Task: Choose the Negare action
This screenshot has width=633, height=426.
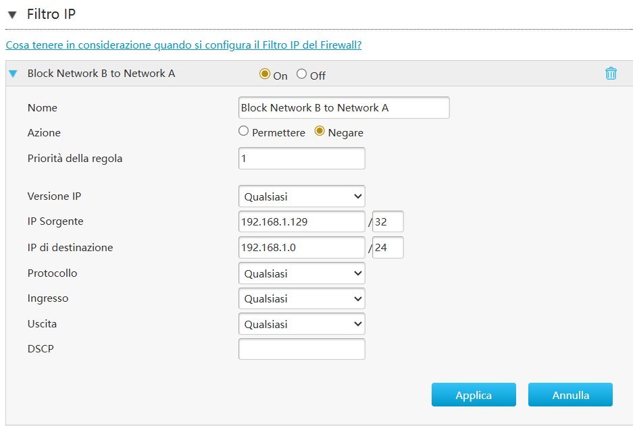Action: pos(320,132)
